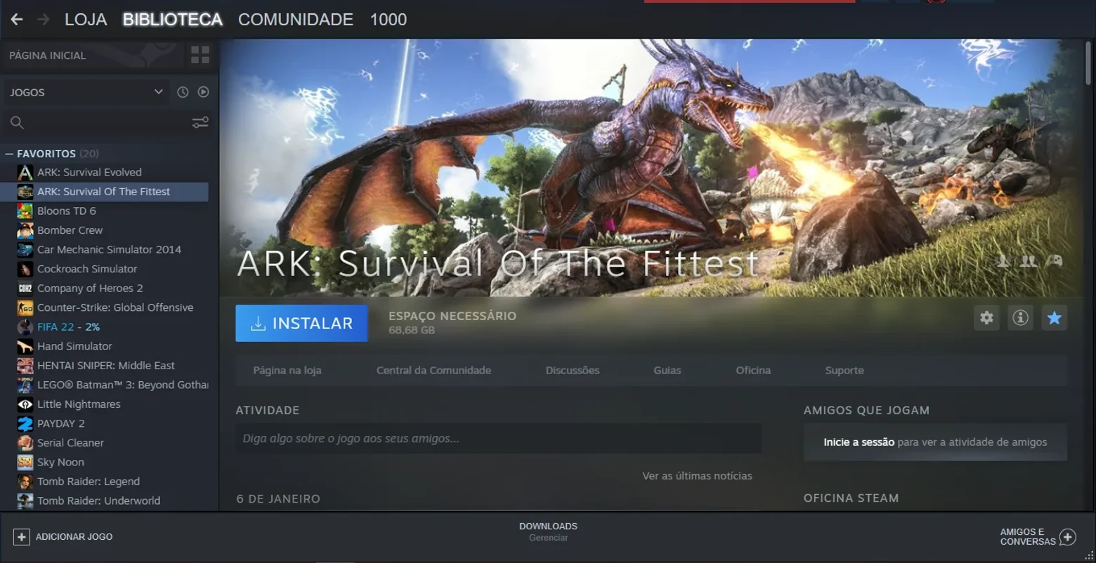Click the activity status input field
The image size is (1096, 563).
pyautogui.click(x=498, y=439)
